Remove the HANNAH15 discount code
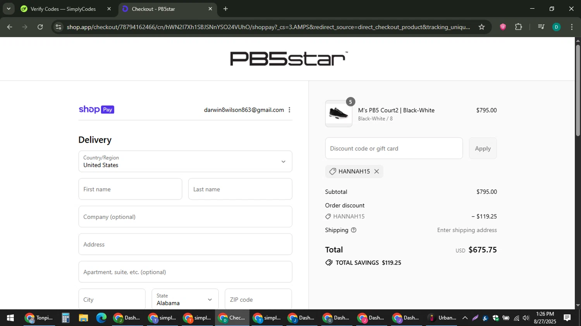Screen dimensions: 581x326 tap(376, 171)
